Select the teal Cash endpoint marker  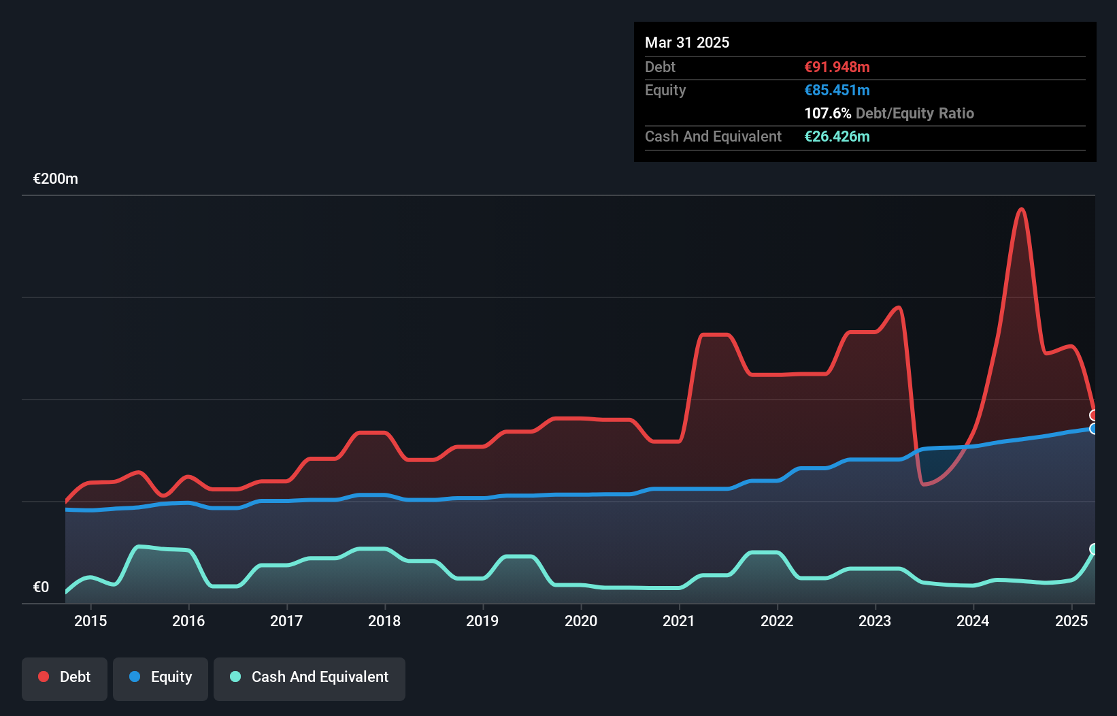[1094, 549]
